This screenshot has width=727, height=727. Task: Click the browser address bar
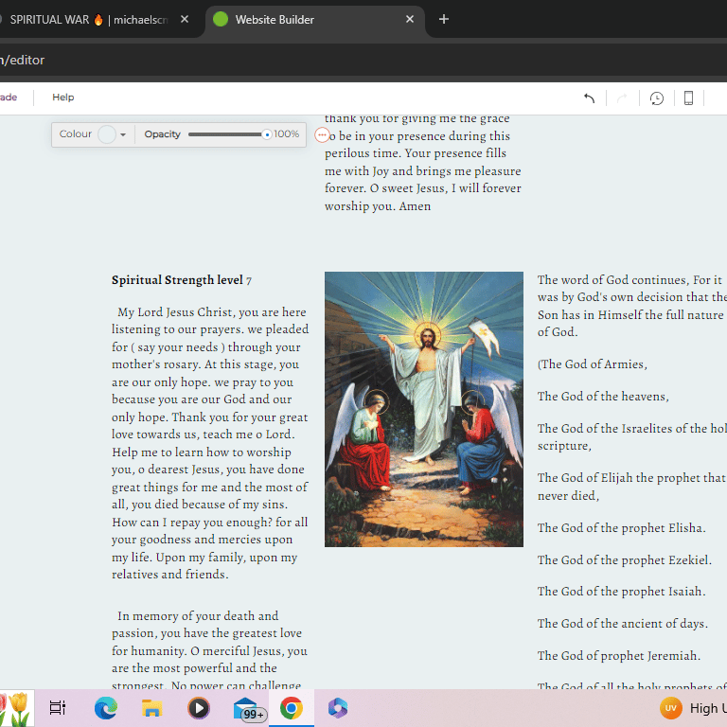(x=363, y=60)
